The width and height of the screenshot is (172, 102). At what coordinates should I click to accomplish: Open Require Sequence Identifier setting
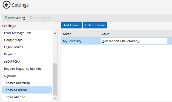point(27,69)
